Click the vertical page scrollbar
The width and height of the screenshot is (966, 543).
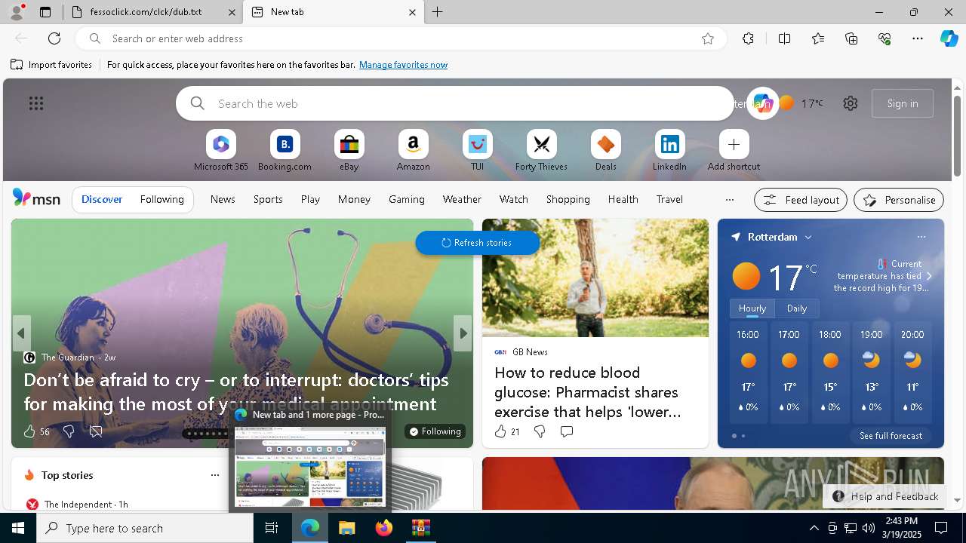957,136
